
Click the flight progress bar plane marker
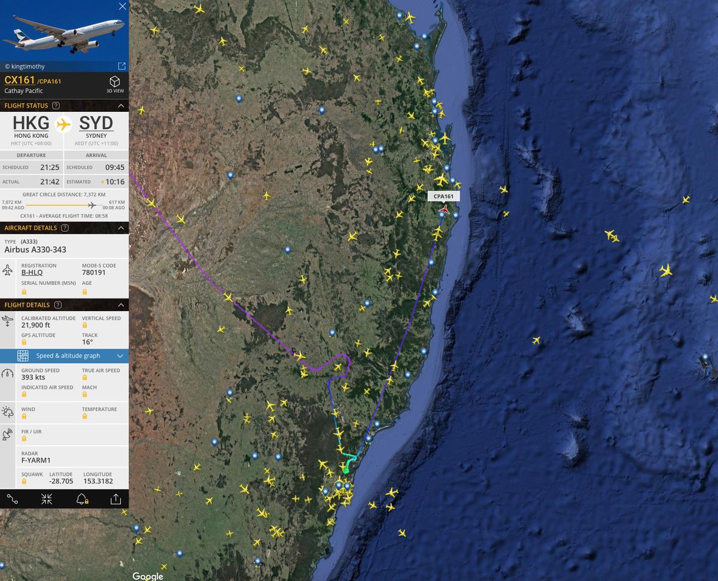click(92, 205)
